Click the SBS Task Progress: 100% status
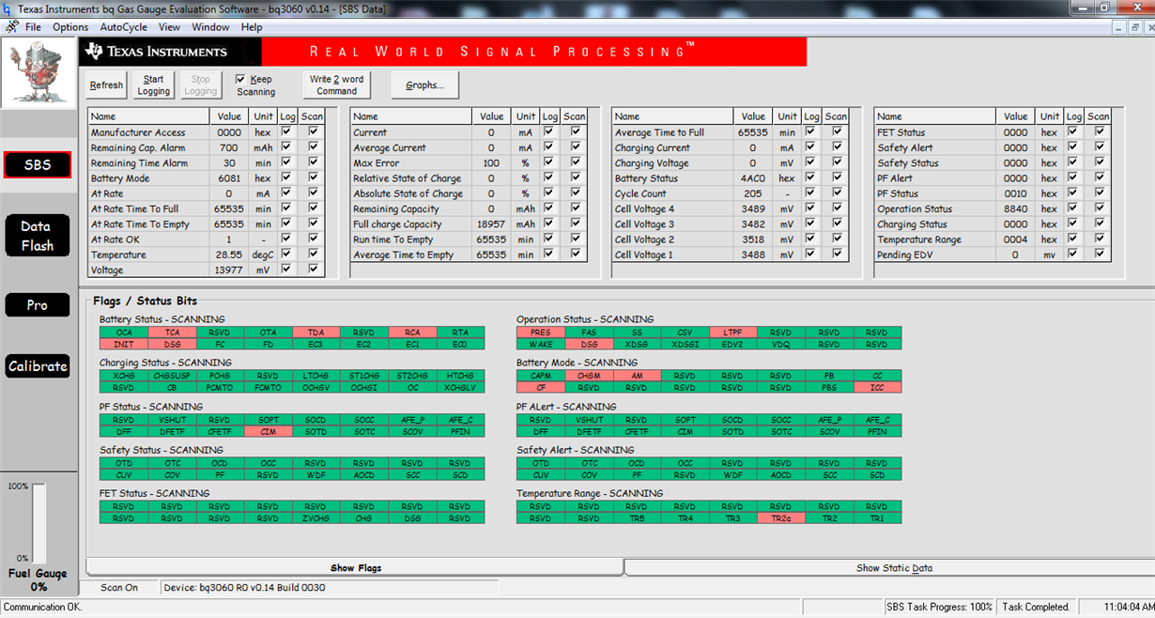Image resolution: width=1155 pixels, height=618 pixels. click(940, 607)
